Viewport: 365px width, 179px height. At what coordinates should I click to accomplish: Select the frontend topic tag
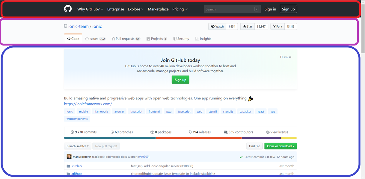click(x=154, y=112)
